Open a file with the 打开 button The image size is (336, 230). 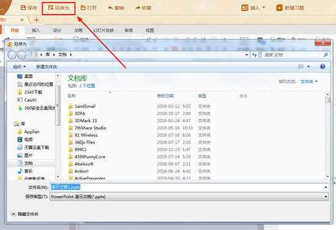(x=89, y=8)
